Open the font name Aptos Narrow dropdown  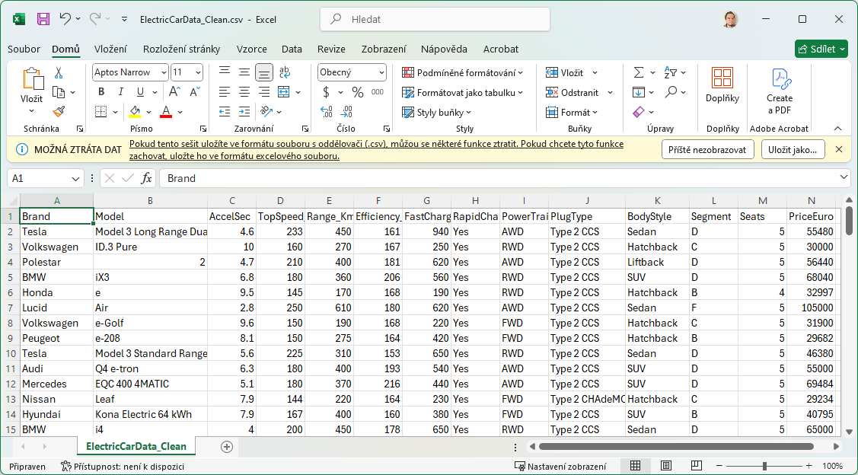point(164,72)
